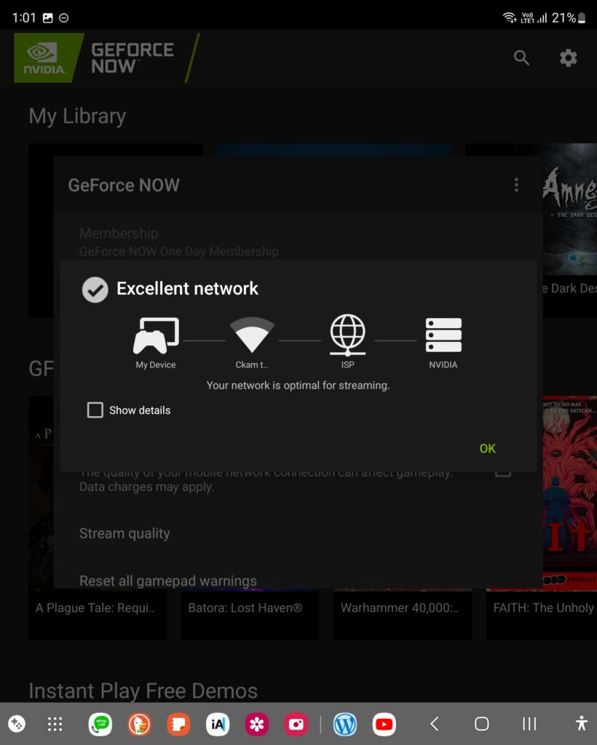Tap the accessibility shortcut icon

[x=581, y=723]
